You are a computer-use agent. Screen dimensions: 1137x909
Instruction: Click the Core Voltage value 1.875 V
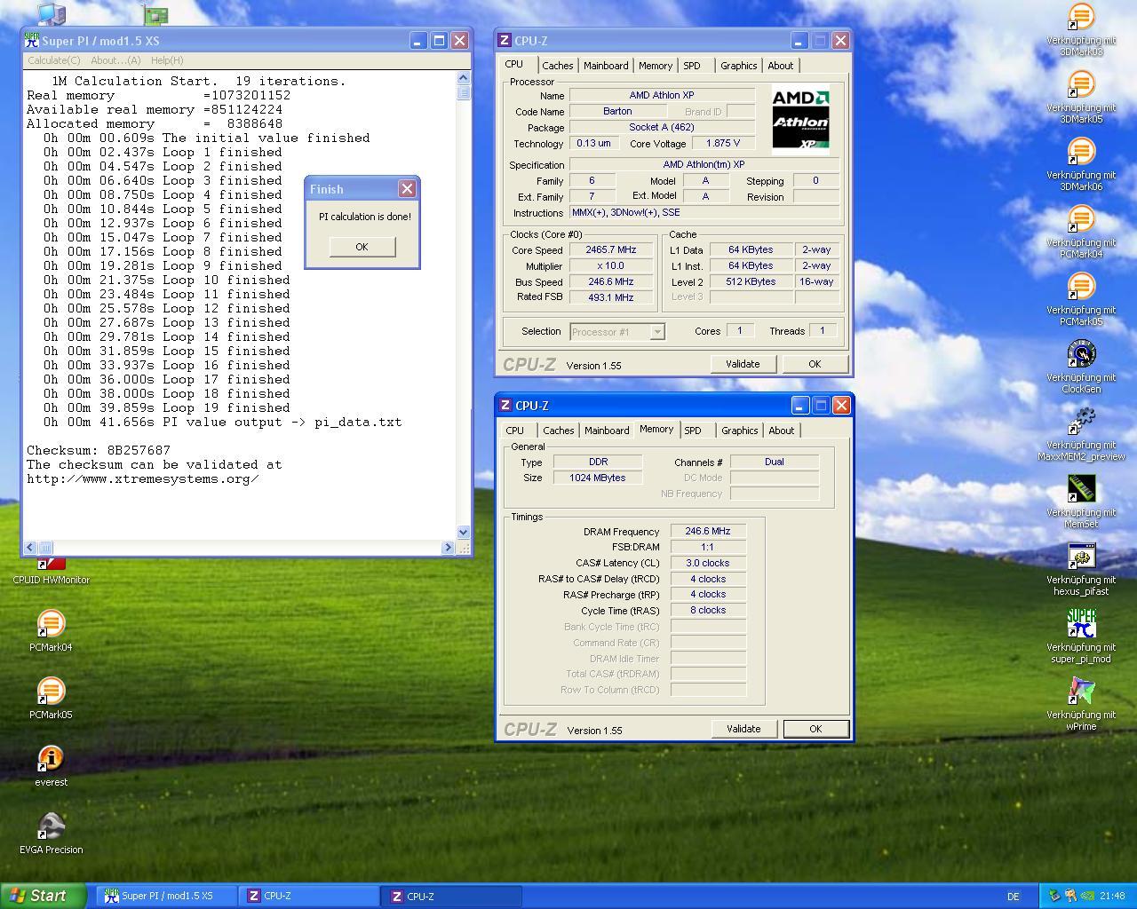[723, 143]
